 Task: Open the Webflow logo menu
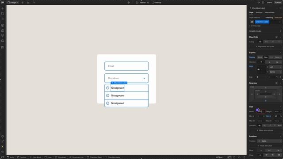(3, 3)
